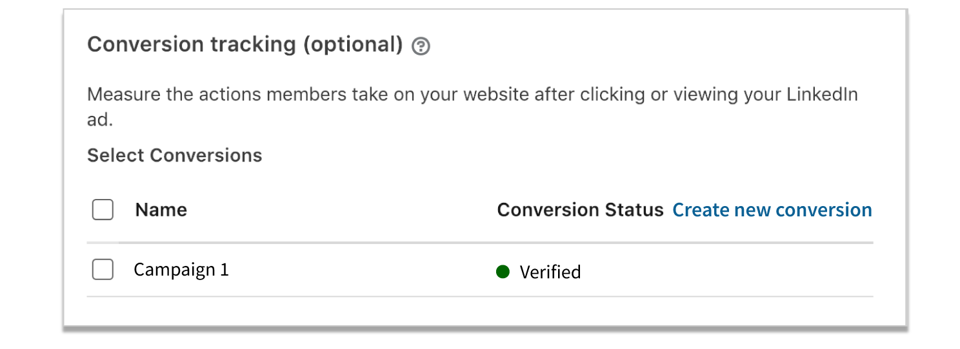Click the number 1 in Campaign 1

point(225,269)
